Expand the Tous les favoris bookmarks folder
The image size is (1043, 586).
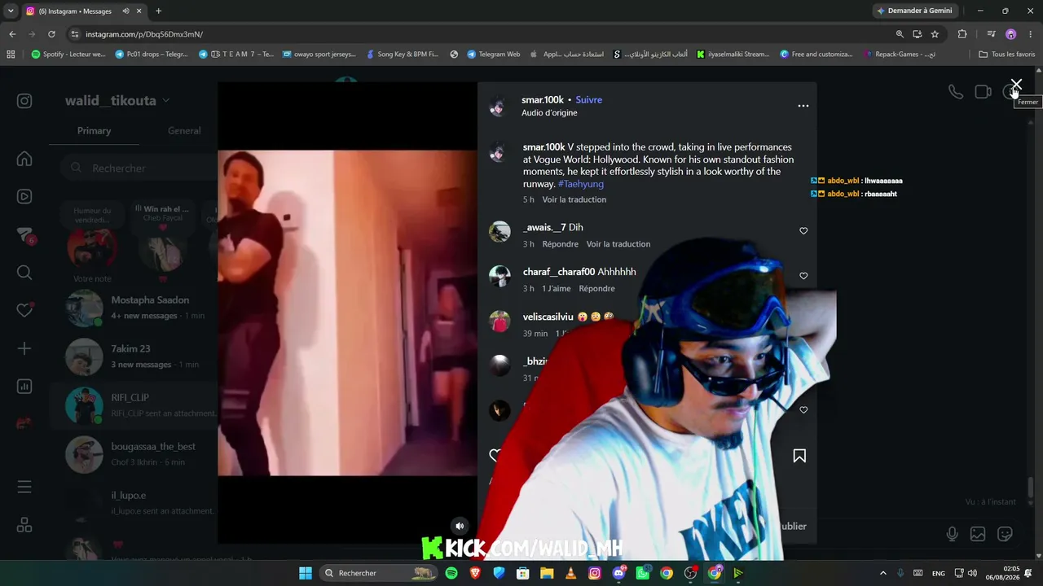click(1006, 55)
